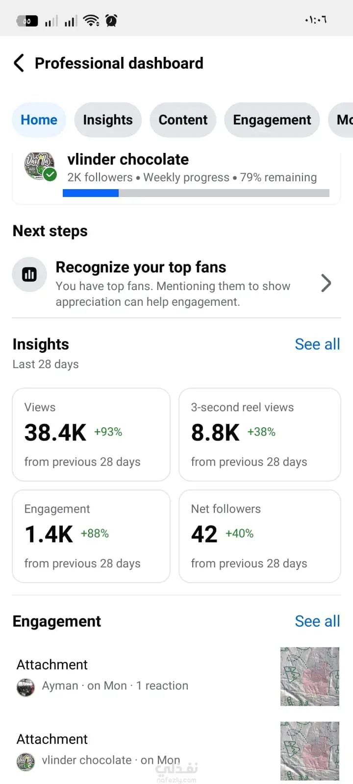Image resolution: width=353 pixels, height=784 pixels.
Task: Tap the battery indicator in status bar
Action: point(27,21)
